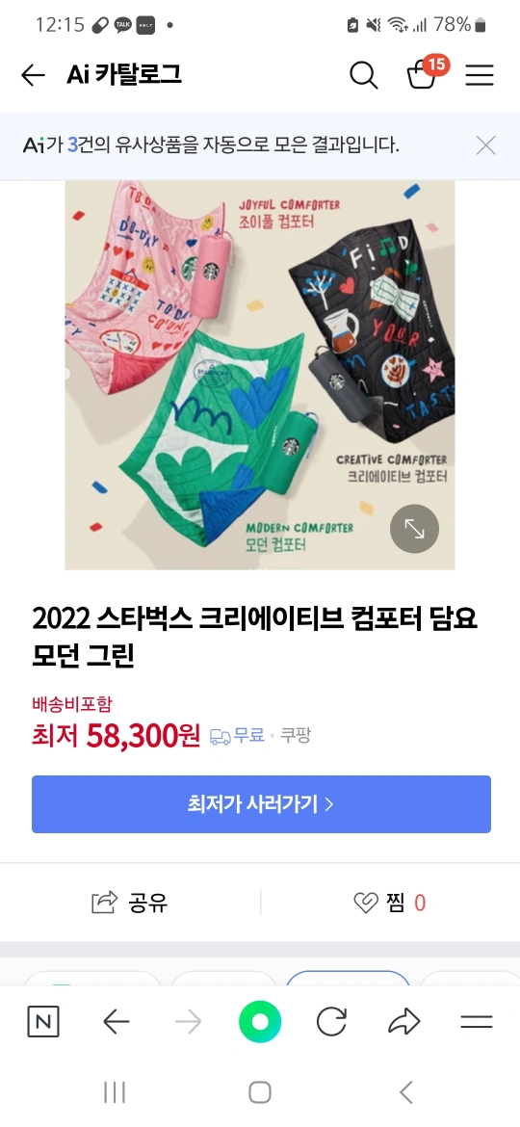
Task: Share this product via 공유
Action: (x=130, y=902)
